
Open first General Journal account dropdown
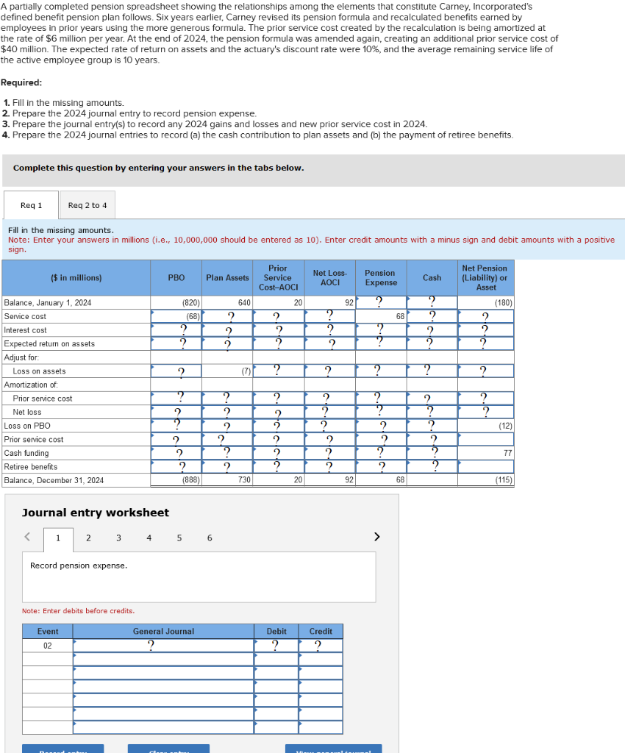pos(163,646)
